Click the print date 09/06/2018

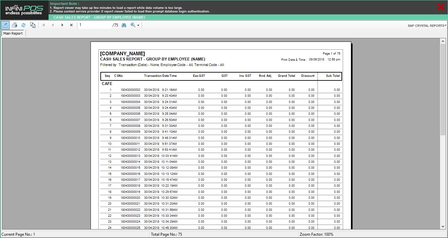click(x=316, y=59)
